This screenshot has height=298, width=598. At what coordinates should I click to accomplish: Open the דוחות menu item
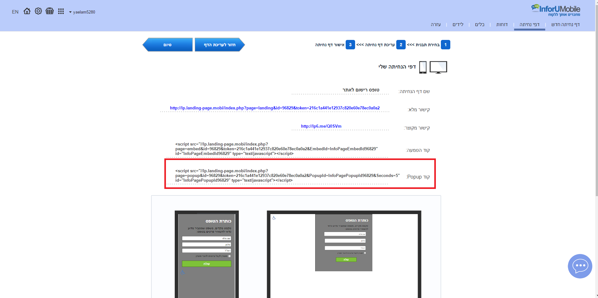click(502, 25)
